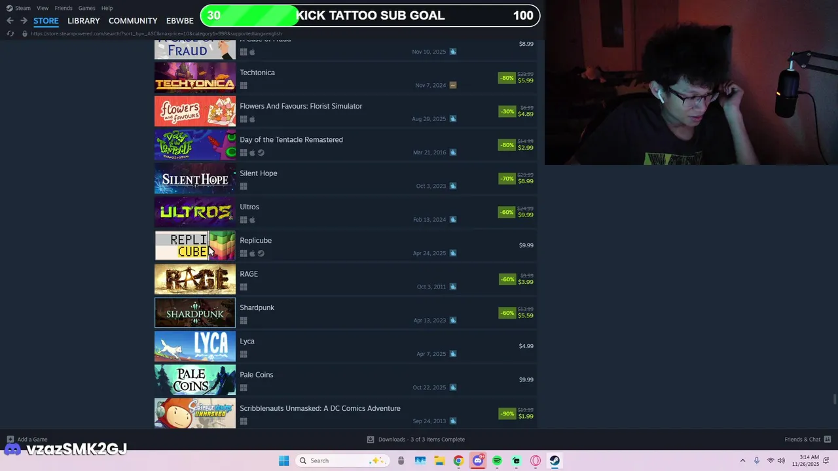Click the Windows platform icon under Lyca
Screen dimensions: 838x471
[x=244, y=354]
